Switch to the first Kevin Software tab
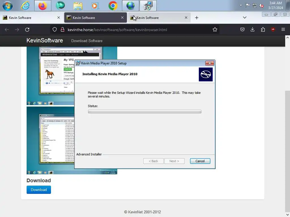 coord(31,18)
